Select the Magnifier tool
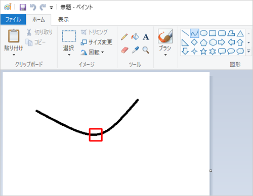This screenshot has height=196, width=253. tap(146, 50)
